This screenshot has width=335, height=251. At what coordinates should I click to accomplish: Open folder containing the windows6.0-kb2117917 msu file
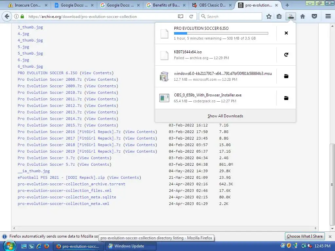[286, 76]
